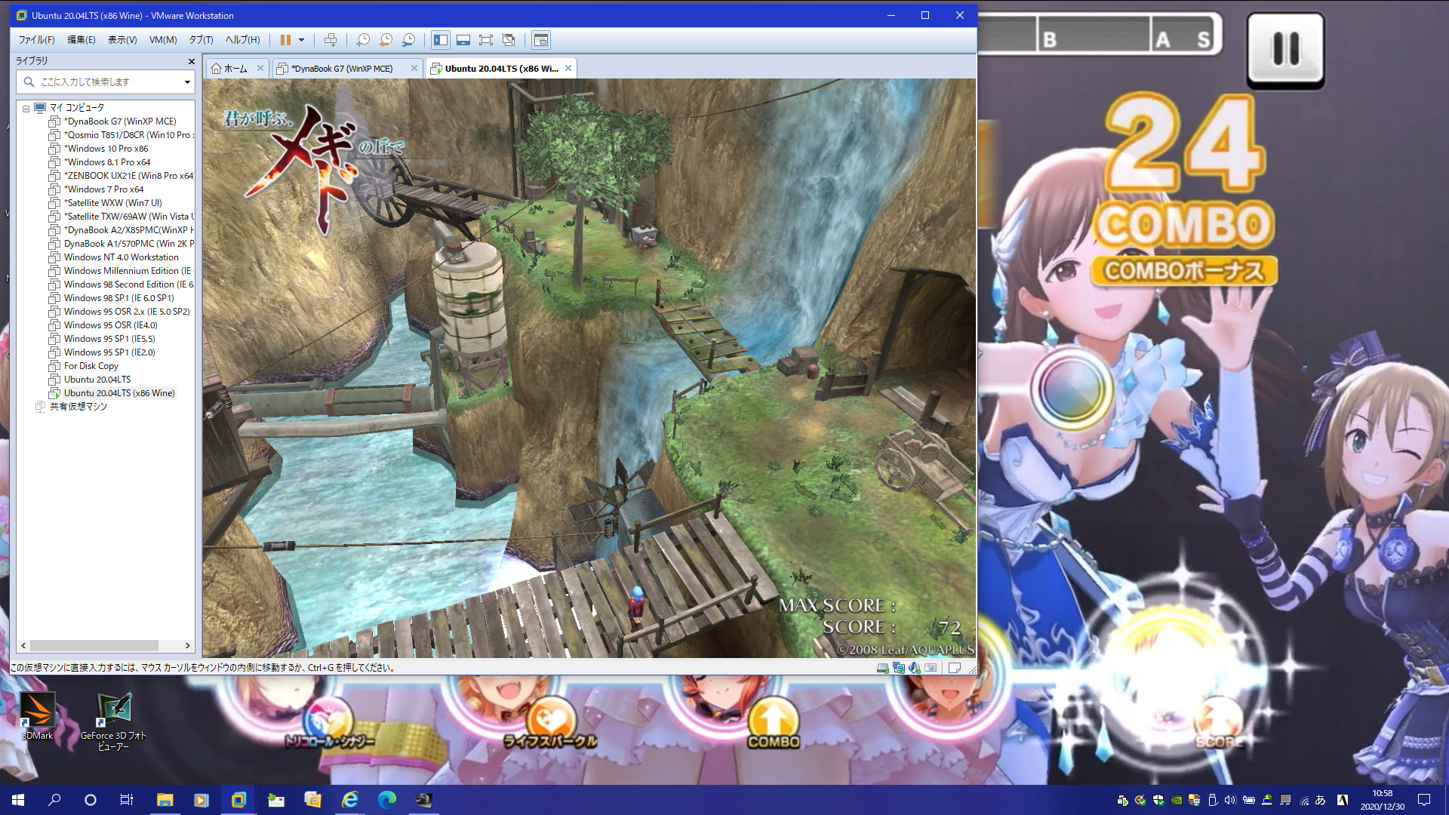Select Ubuntu 20.04LTS (x86 Wine) in library
This screenshot has height=815, width=1449.
pyautogui.click(x=119, y=393)
